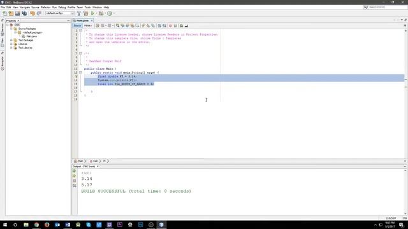Open the Debug menu
The height and width of the screenshot is (229, 408).
coord(62,7)
